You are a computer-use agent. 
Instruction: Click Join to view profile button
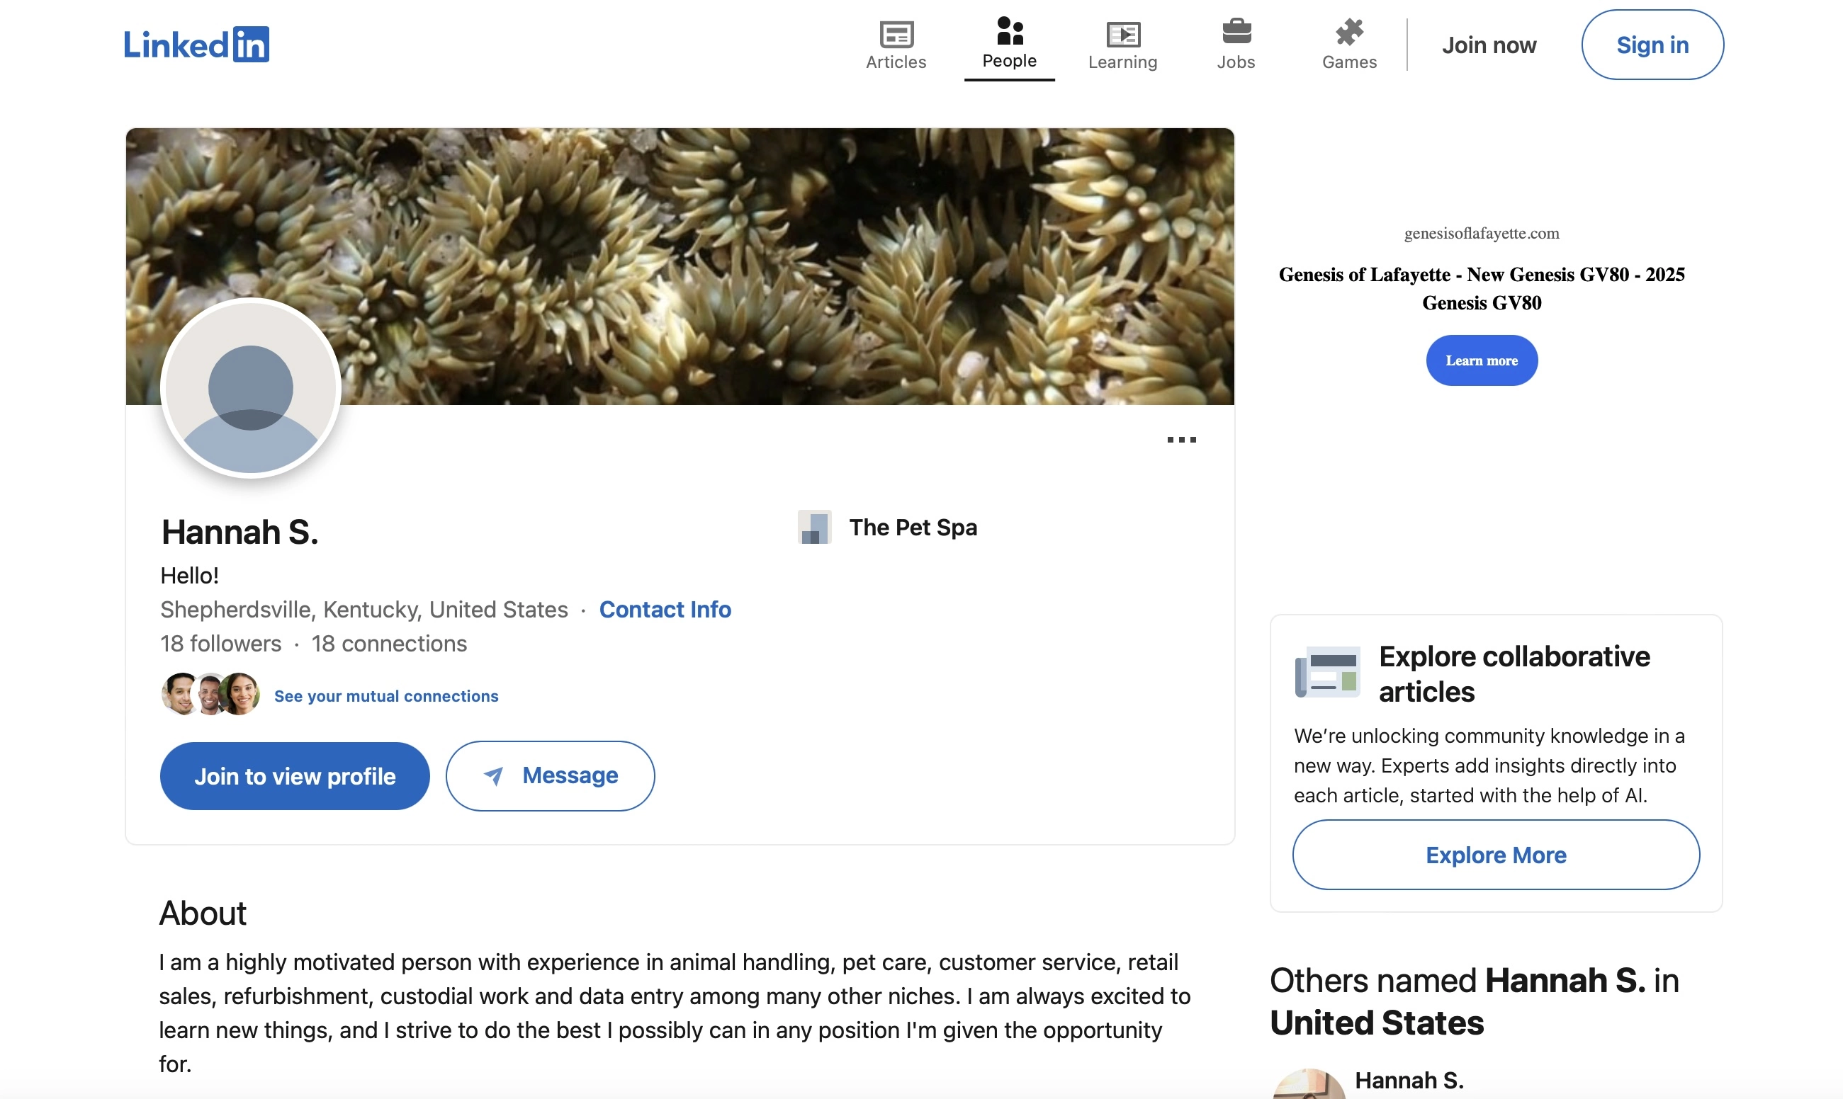(x=295, y=776)
